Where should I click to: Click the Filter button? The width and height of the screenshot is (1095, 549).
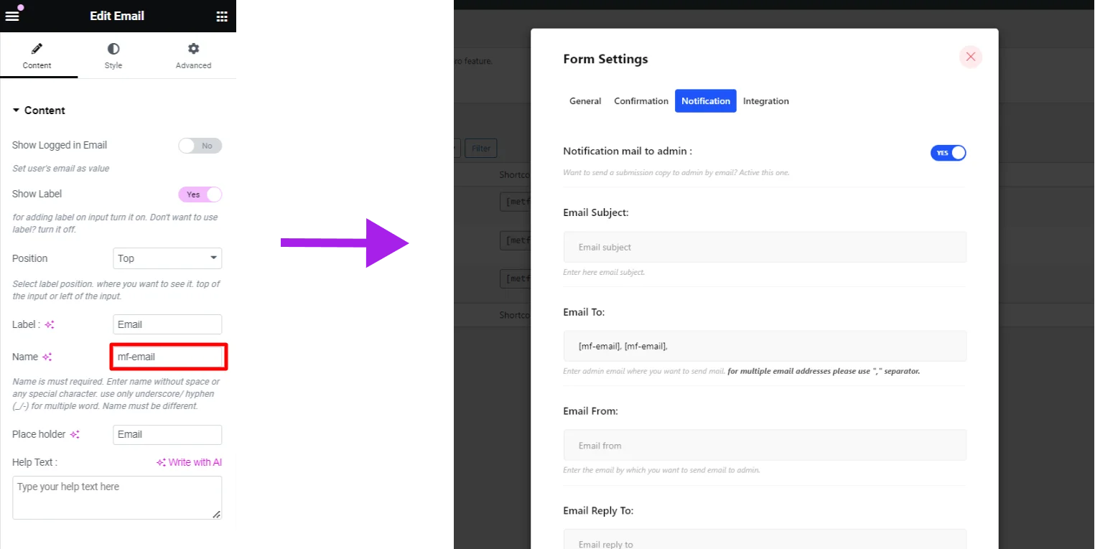(480, 148)
